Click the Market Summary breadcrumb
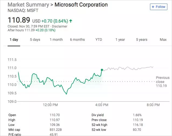 (x=28, y=5)
